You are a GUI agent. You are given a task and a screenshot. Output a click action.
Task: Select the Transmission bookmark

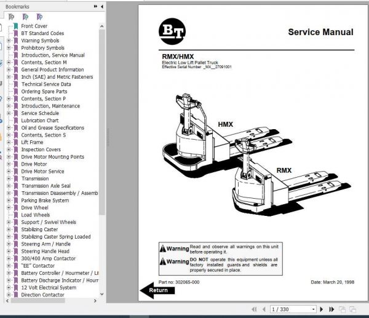coord(35,178)
